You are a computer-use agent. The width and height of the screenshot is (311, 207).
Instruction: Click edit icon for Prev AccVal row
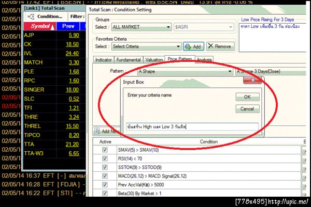click(304, 185)
